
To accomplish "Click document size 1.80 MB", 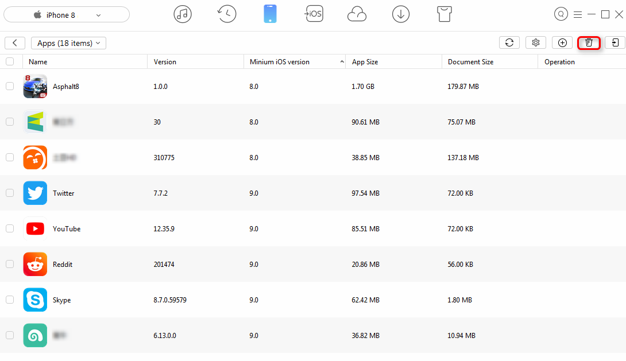I will coord(459,300).
